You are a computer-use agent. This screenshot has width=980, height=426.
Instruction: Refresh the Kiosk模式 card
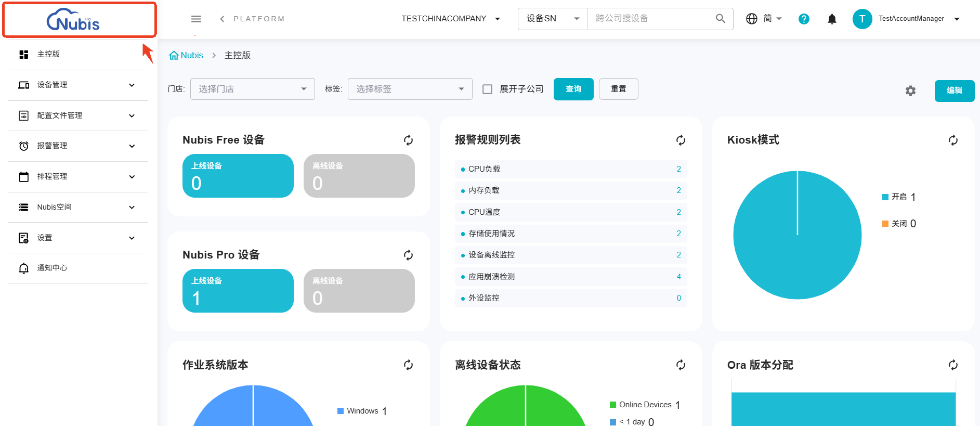tap(953, 140)
